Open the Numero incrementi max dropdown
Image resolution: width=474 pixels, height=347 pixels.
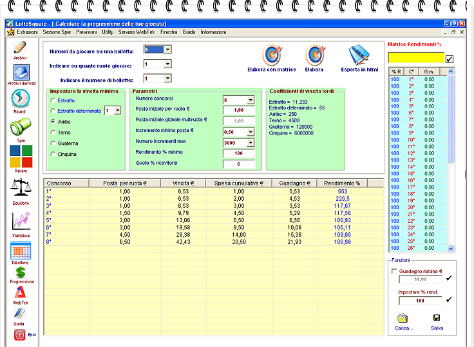[x=251, y=143]
